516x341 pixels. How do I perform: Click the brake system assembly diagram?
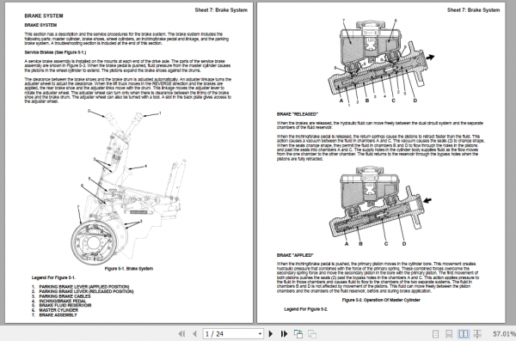click(x=129, y=186)
